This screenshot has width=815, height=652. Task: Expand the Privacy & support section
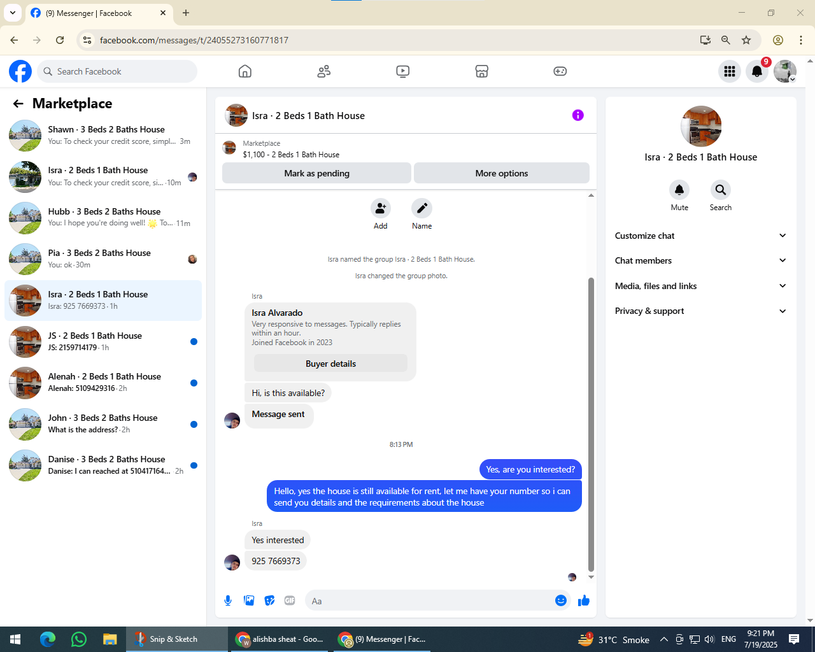(701, 311)
